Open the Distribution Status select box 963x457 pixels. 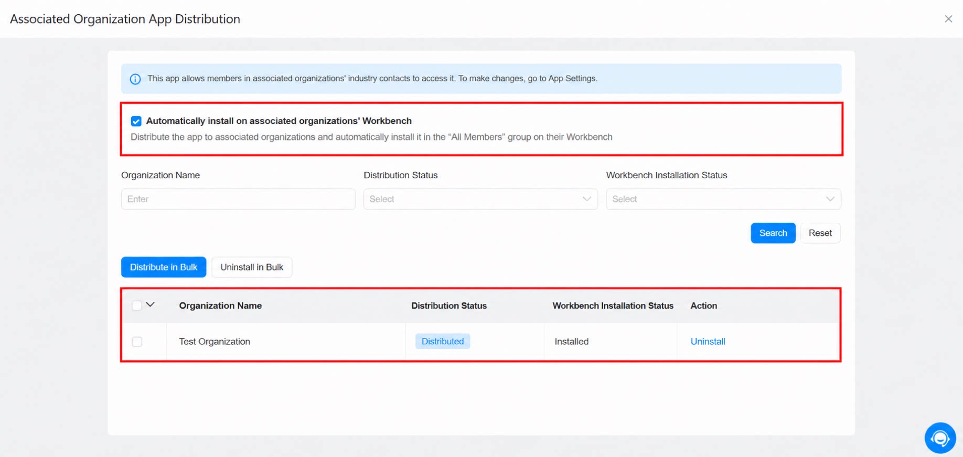pyautogui.click(x=480, y=199)
